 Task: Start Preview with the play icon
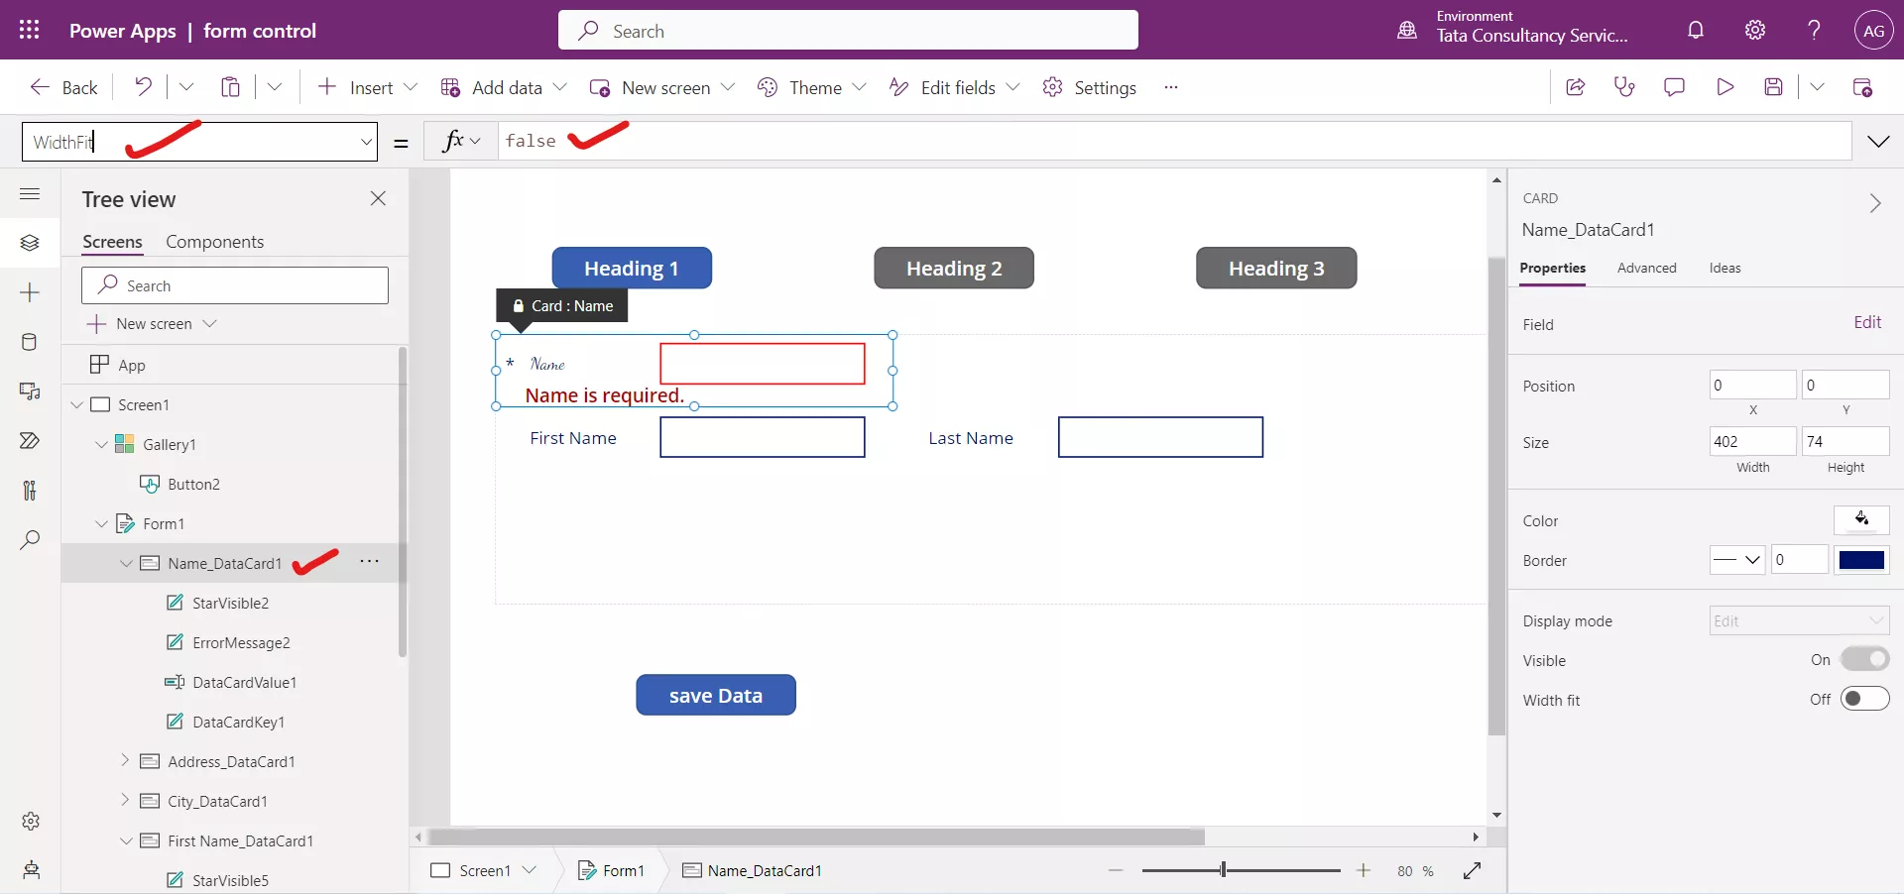click(x=1725, y=87)
